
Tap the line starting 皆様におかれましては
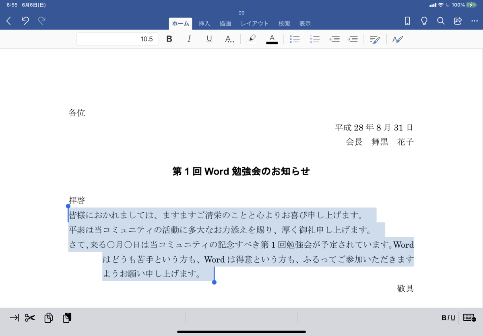point(216,216)
